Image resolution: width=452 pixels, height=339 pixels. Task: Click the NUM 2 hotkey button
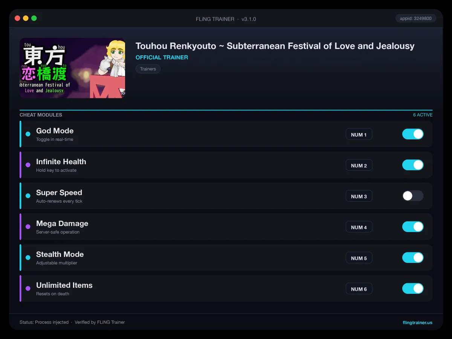coord(359,165)
